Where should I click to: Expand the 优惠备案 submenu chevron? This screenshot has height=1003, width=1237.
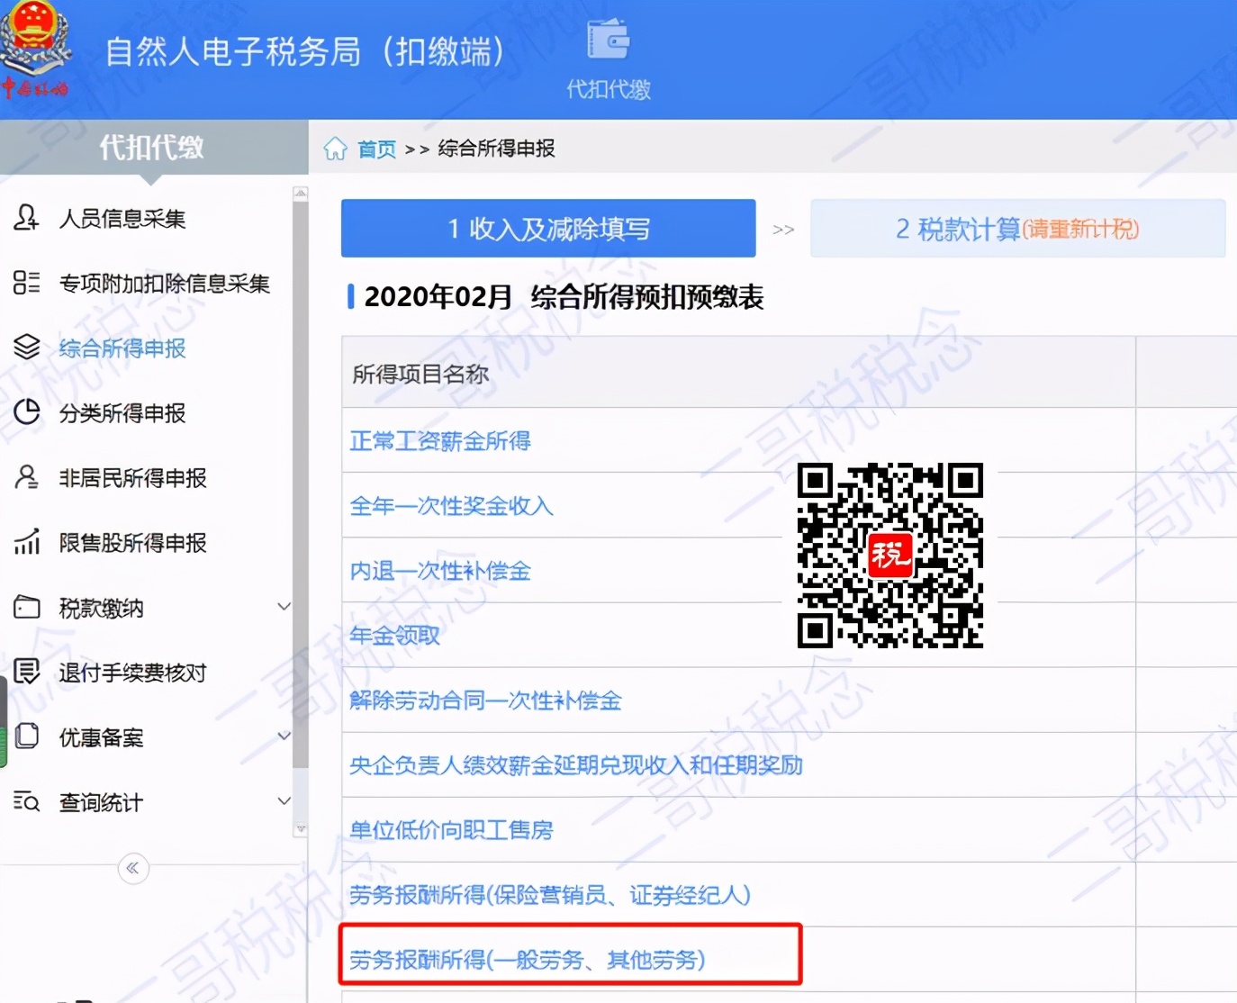[x=284, y=736]
